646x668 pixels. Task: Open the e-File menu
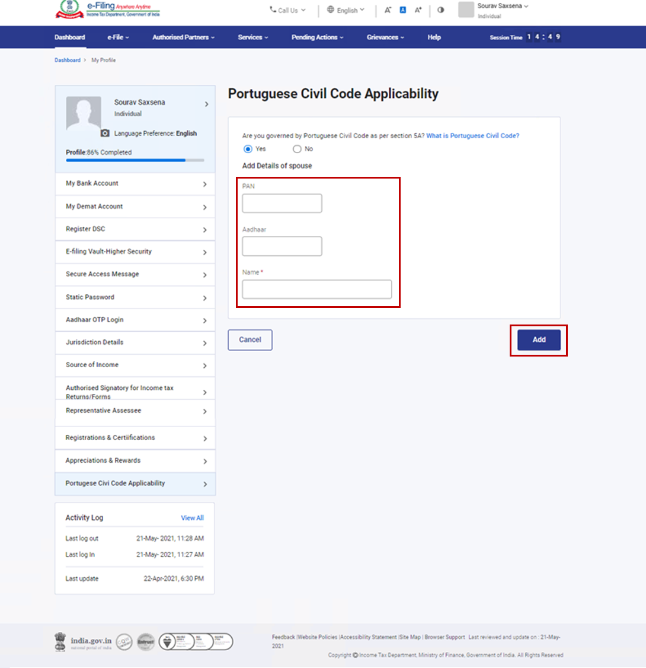point(118,37)
